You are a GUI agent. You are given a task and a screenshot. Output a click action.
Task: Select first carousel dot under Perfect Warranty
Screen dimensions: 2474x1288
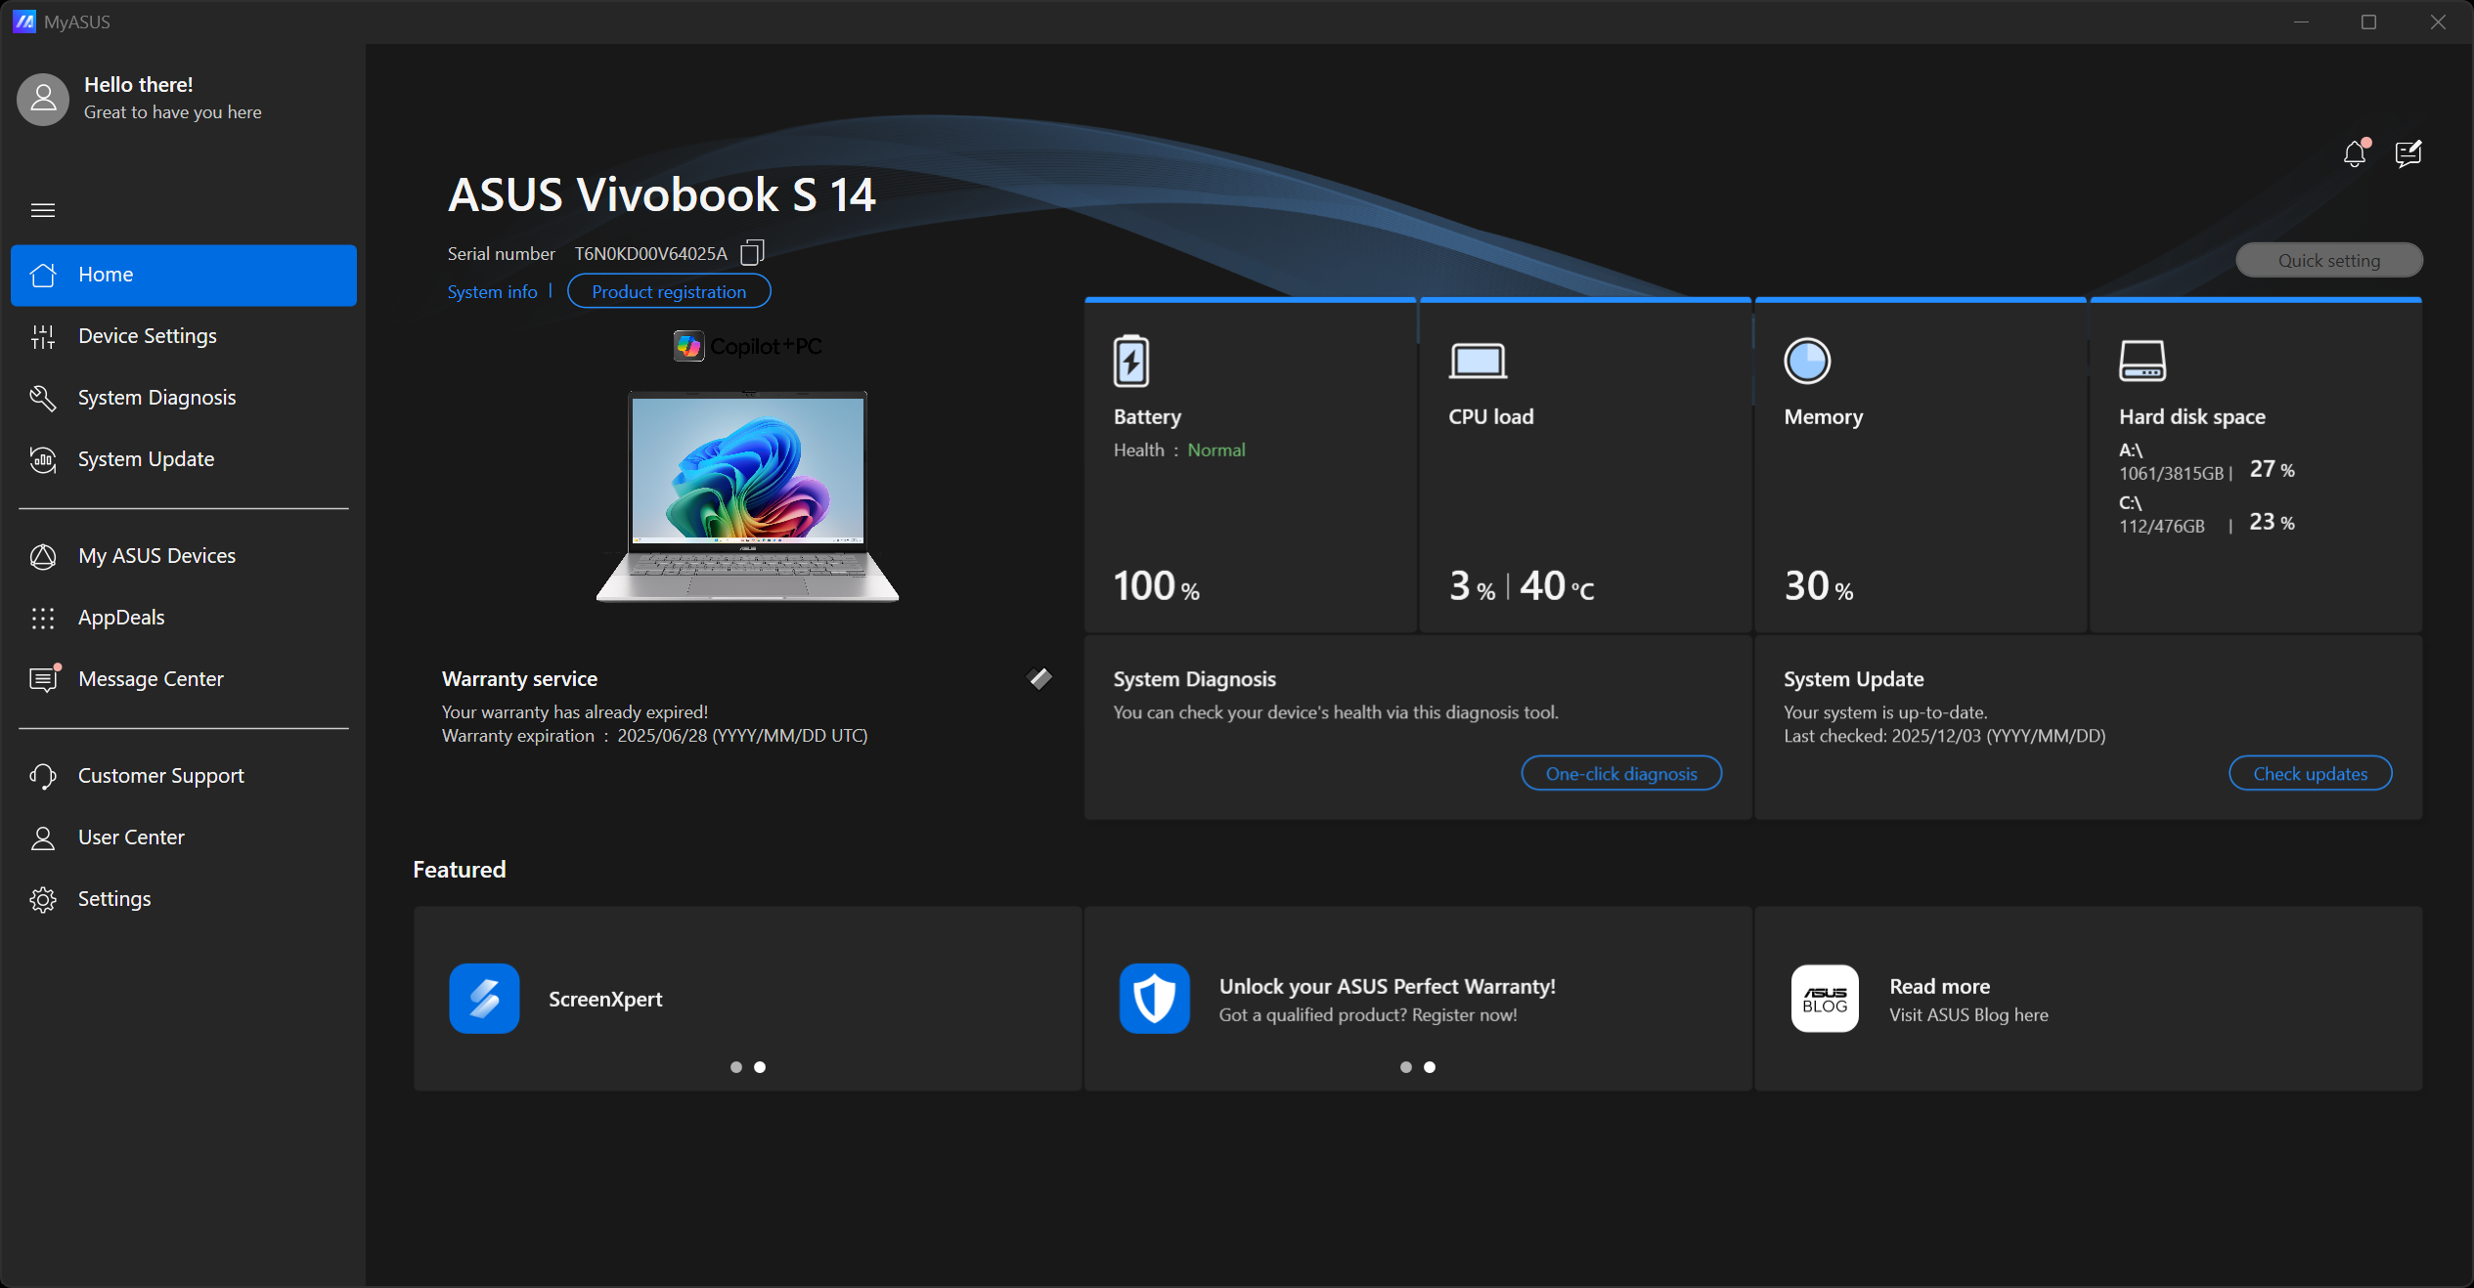[1406, 1067]
